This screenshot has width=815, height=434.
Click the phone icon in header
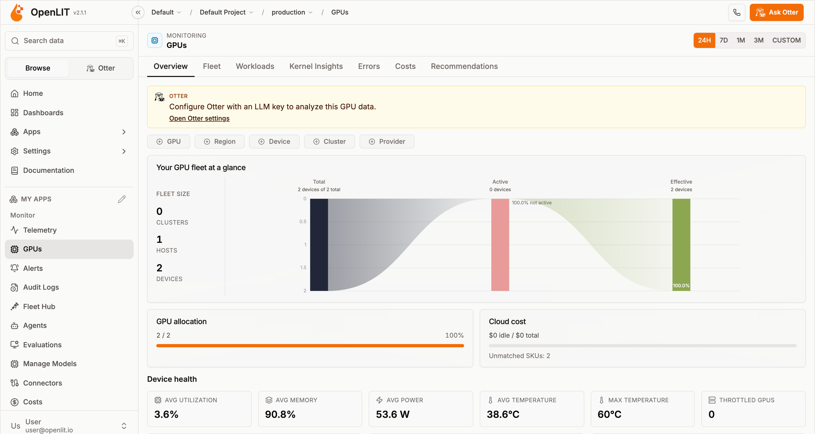tap(737, 12)
